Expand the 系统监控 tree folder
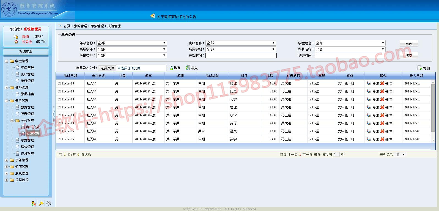Viewport: 439px width, 211px height. coord(7,180)
